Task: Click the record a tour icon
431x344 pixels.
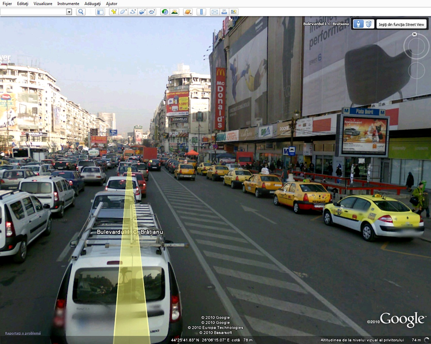Action: tap(152, 12)
